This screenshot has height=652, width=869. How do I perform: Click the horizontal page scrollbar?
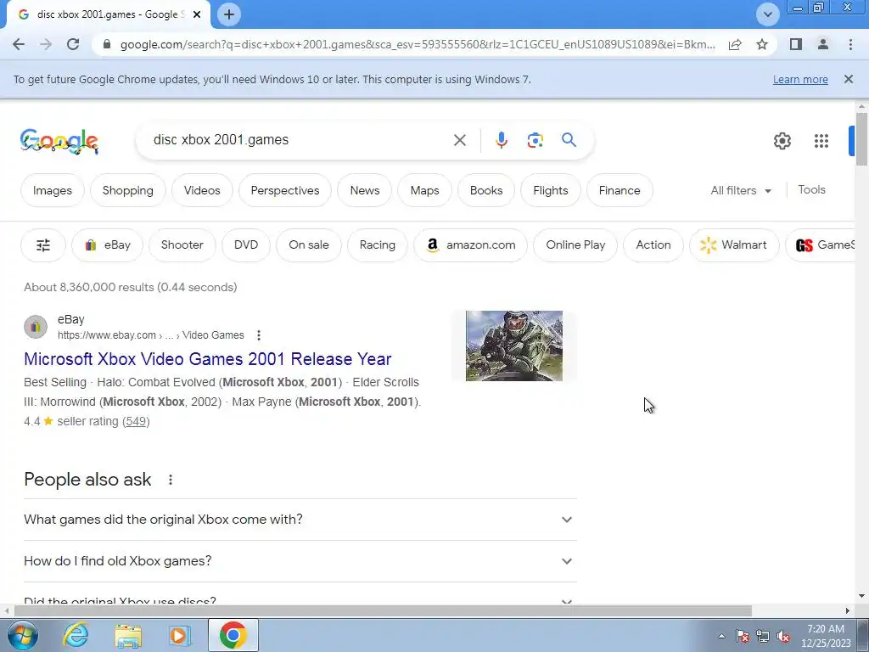(383, 610)
